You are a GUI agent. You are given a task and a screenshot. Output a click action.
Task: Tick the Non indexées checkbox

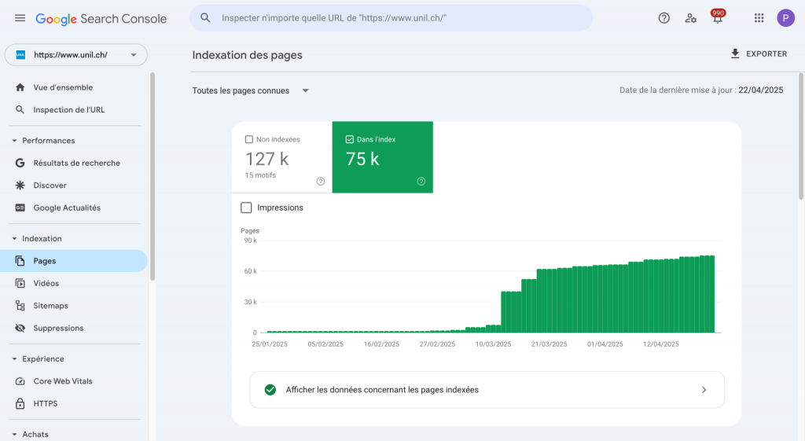249,139
